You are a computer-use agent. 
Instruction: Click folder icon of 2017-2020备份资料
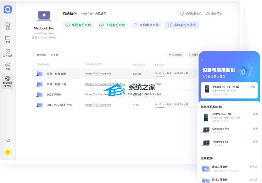click(39, 105)
